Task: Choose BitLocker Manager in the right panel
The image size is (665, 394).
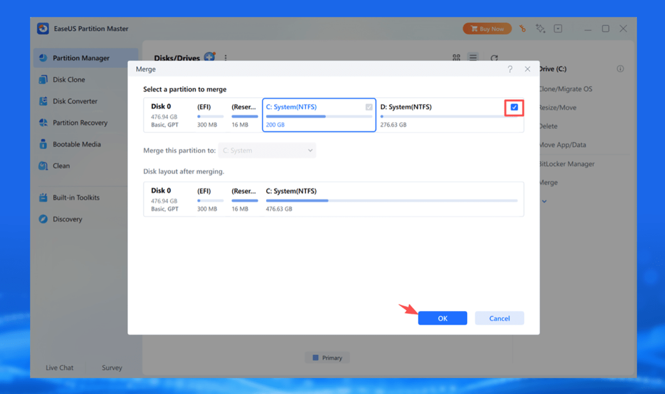Action: (566, 164)
